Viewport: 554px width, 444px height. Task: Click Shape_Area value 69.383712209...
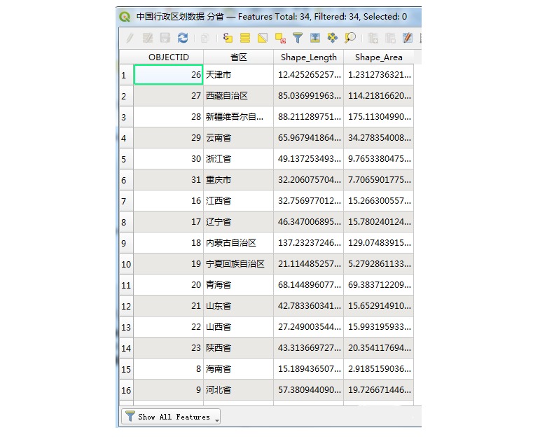[x=378, y=285]
